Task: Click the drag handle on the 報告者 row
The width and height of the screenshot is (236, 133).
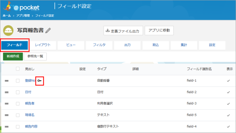Action: pos(7,104)
